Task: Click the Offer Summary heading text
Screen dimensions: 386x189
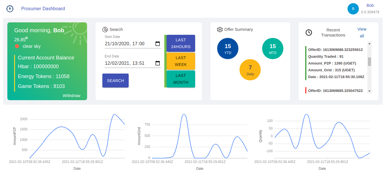Action: [239, 29]
